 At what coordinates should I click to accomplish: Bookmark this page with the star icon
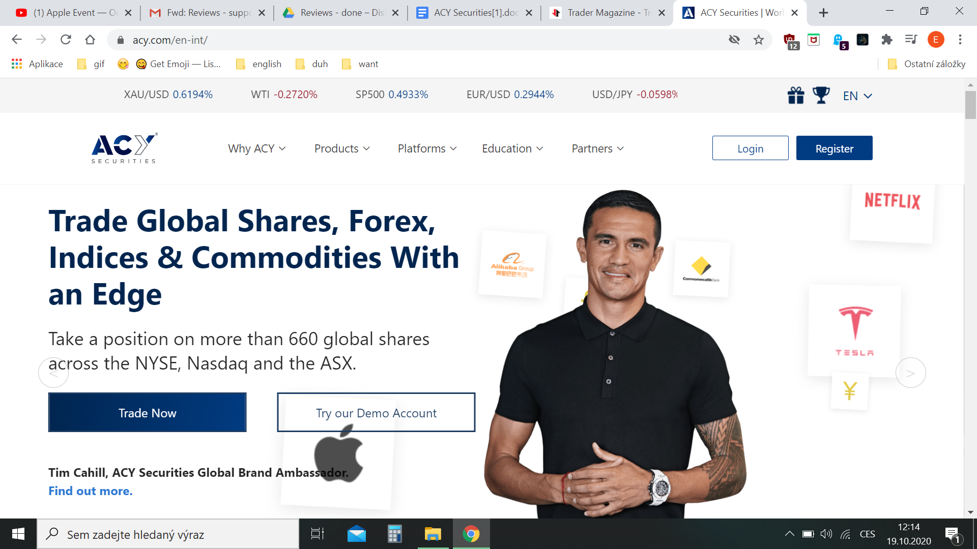pos(759,40)
